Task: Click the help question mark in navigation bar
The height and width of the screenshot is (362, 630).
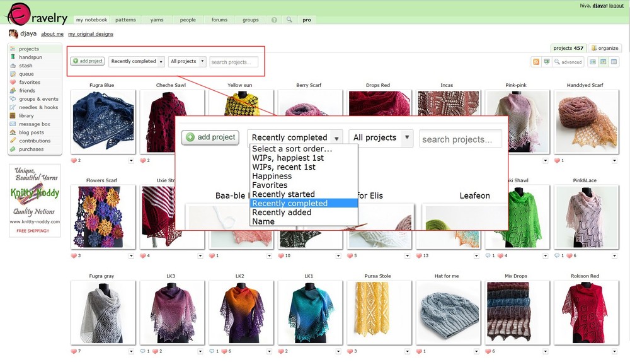Action: pos(274,20)
